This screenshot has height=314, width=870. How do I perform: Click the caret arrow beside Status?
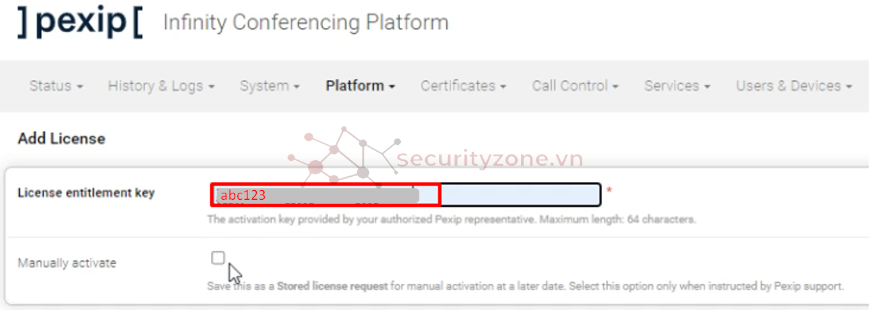click(80, 87)
